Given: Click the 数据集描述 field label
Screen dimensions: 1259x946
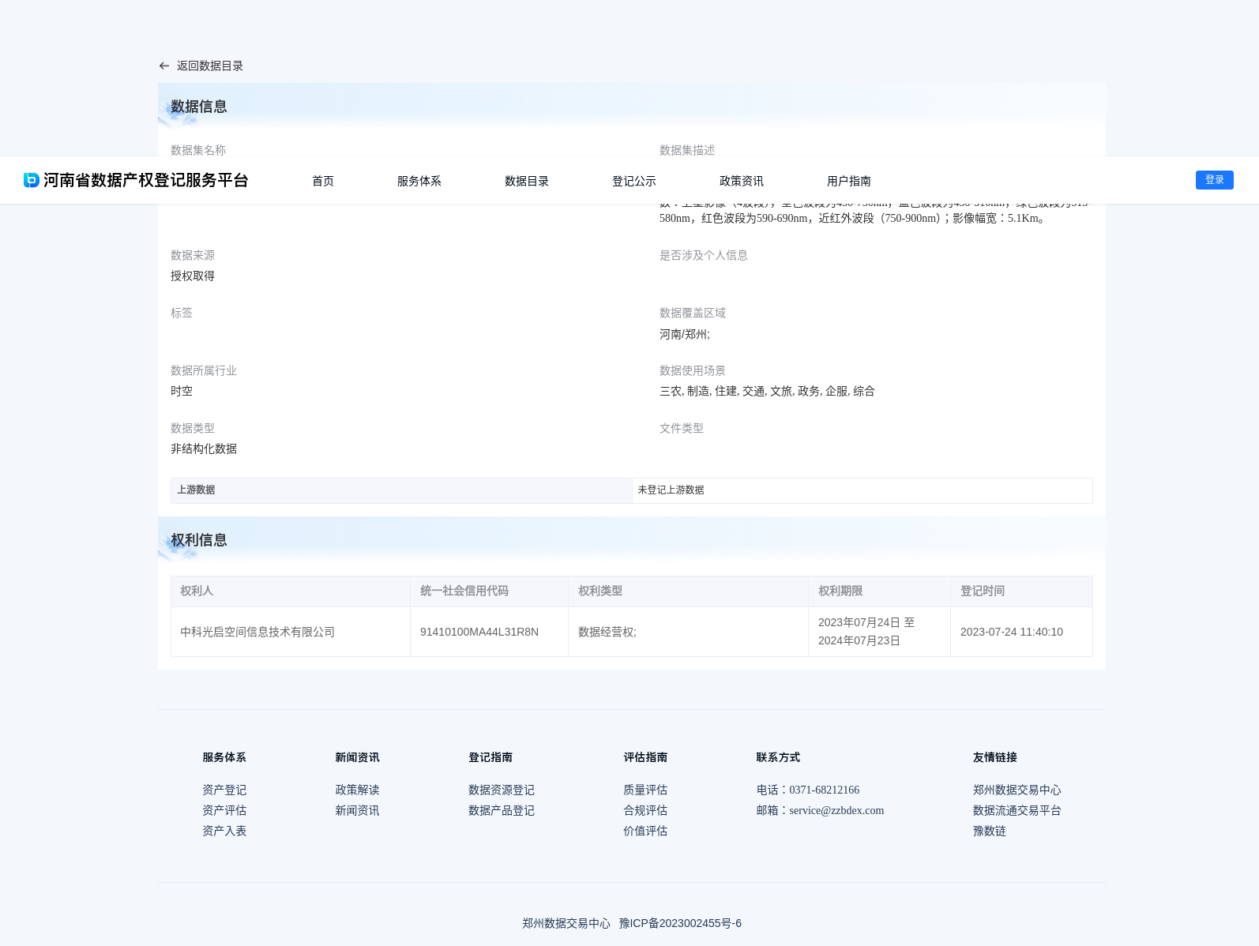Looking at the screenshot, I should (687, 150).
